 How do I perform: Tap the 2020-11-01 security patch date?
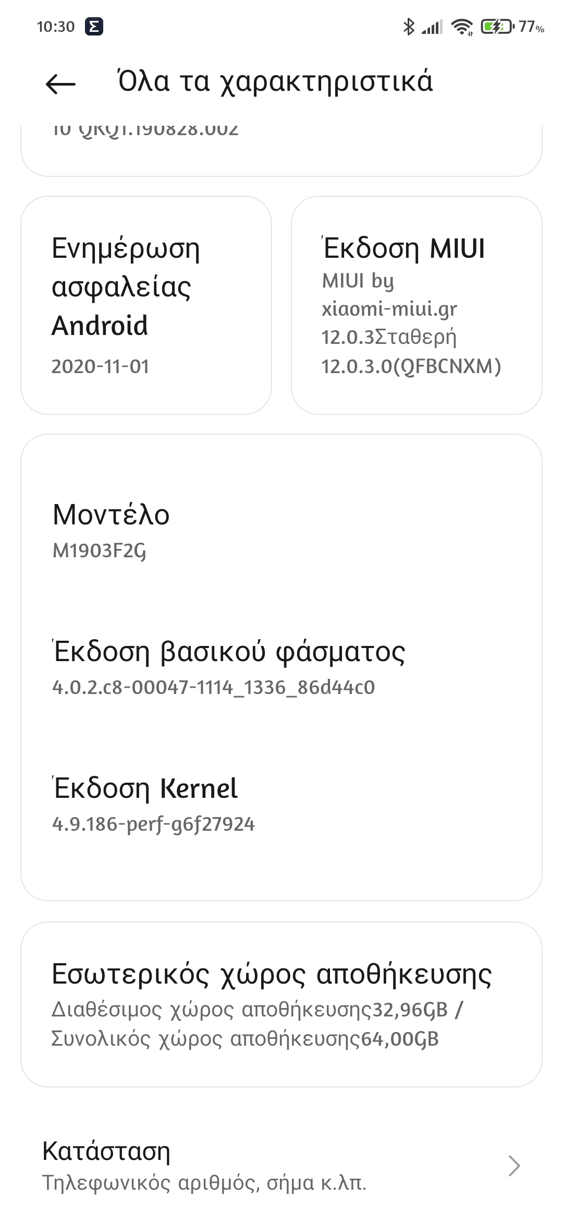pyautogui.click(x=100, y=366)
